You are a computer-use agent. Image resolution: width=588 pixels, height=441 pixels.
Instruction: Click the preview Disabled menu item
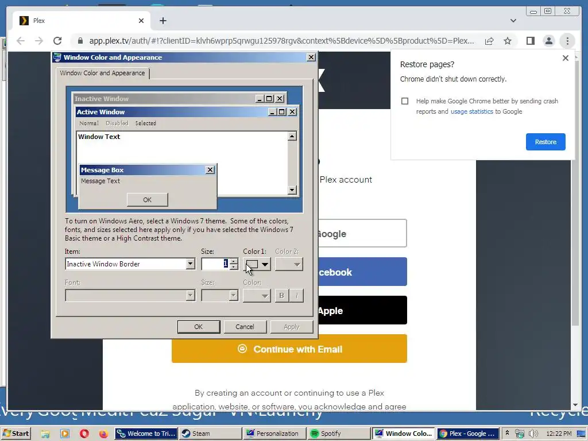[117, 123]
